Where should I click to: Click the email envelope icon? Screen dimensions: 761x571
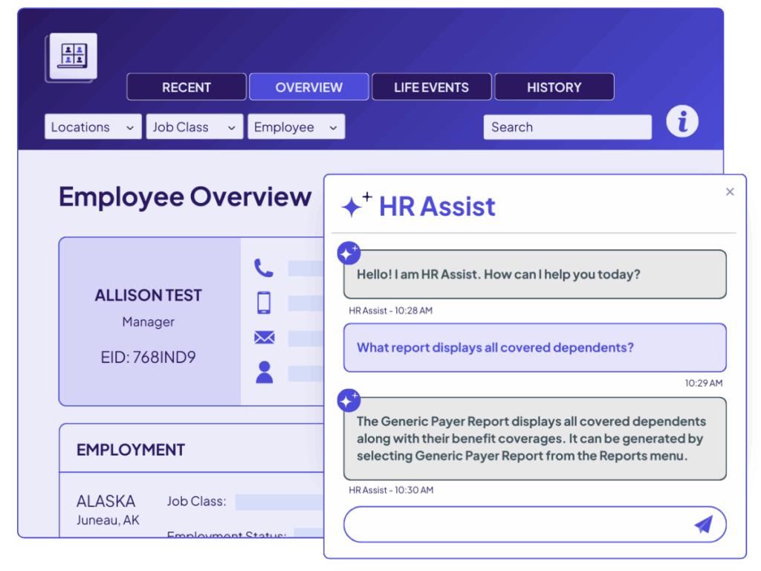(x=264, y=338)
